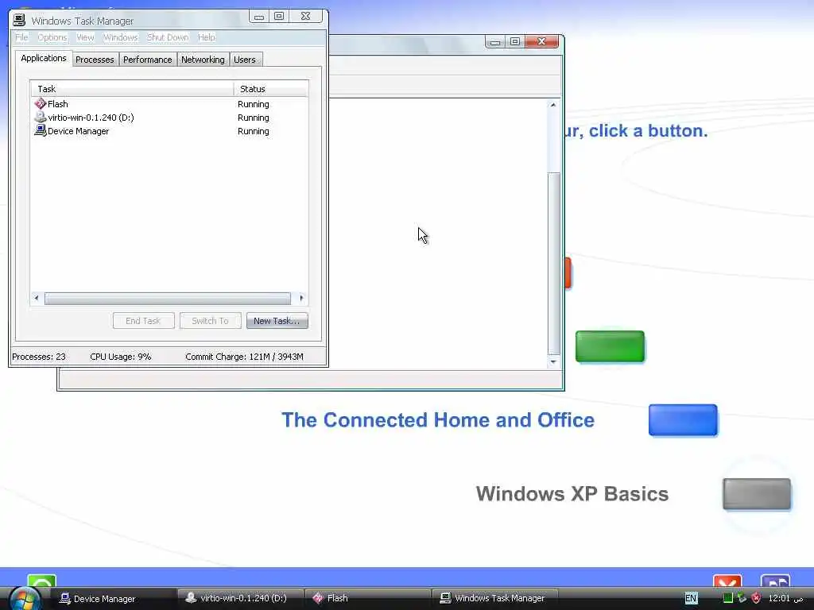Switch to the Users tab
The image size is (814, 610).
pos(245,60)
